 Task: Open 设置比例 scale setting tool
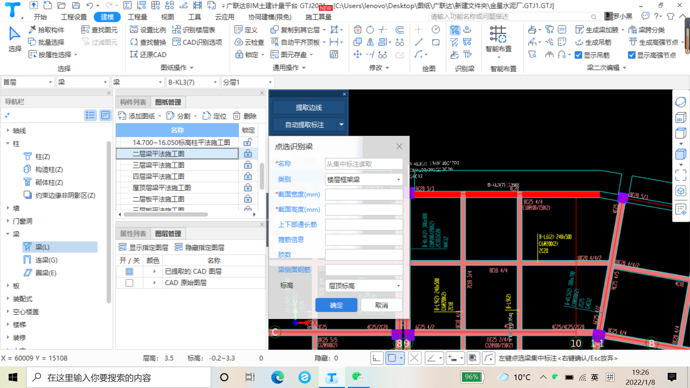click(148, 30)
